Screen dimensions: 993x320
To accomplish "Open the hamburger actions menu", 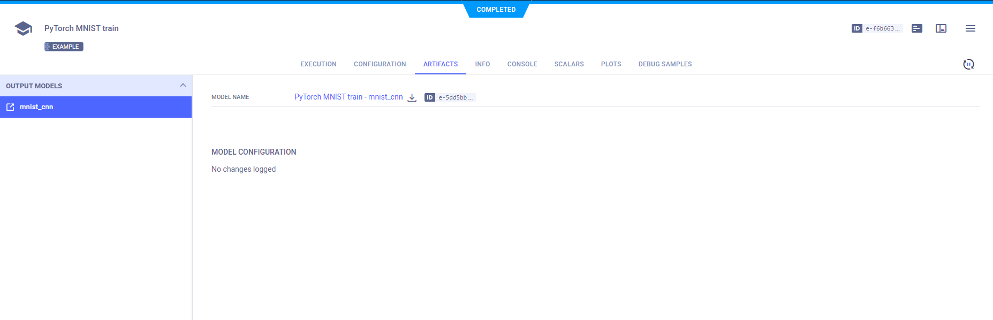I will coord(970,28).
